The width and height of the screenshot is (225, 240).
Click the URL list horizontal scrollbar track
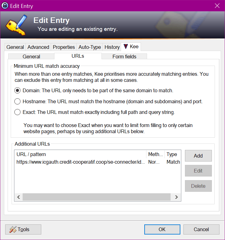(97, 197)
